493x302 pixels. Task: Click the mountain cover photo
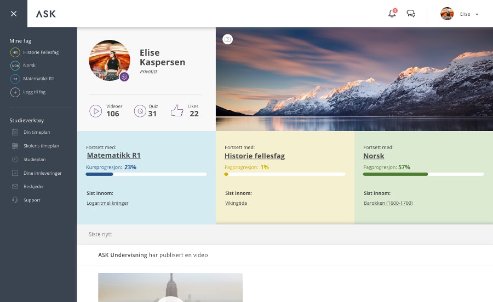[354, 79]
